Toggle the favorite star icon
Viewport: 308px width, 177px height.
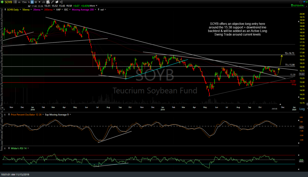(x=301, y=2)
